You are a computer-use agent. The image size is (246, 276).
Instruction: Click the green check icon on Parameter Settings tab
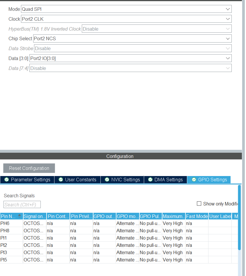click(x=6, y=180)
